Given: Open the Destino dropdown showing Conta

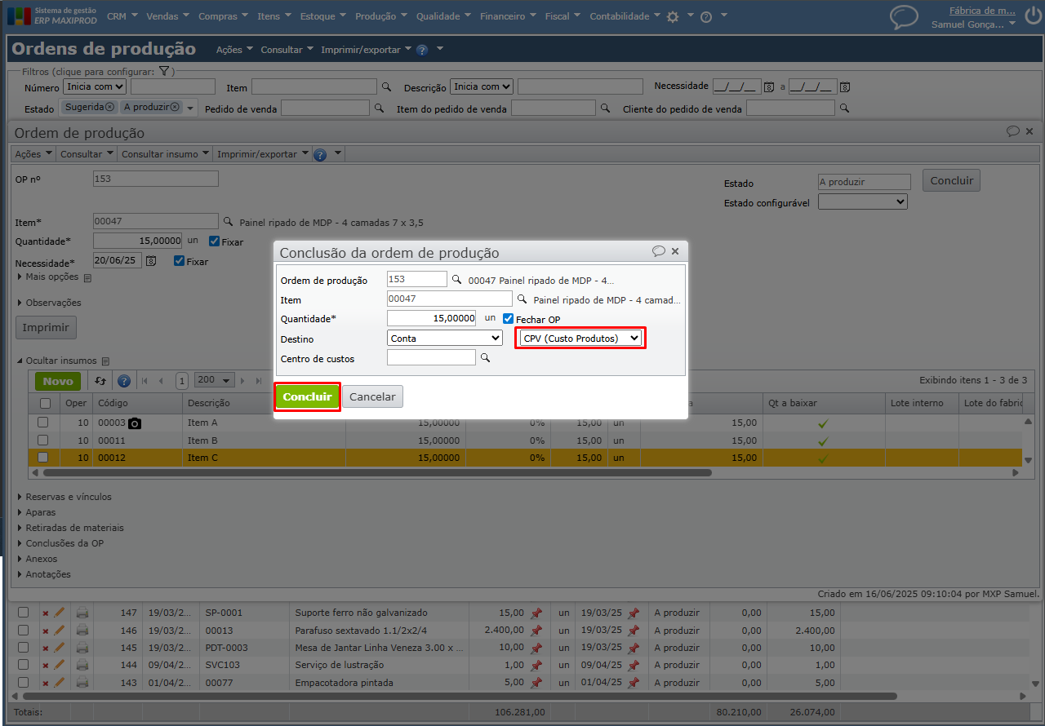Looking at the screenshot, I should tap(445, 338).
